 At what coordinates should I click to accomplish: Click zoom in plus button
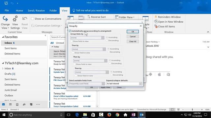pos(202,109)
